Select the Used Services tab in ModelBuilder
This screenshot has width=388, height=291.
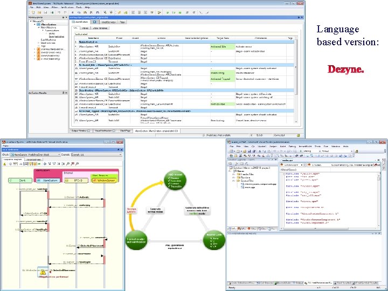coord(108,22)
